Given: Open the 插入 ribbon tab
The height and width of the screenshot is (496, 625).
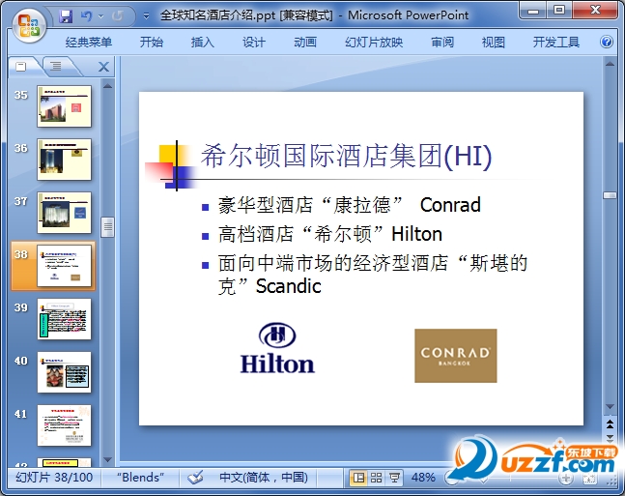Looking at the screenshot, I should click(x=203, y=42).
